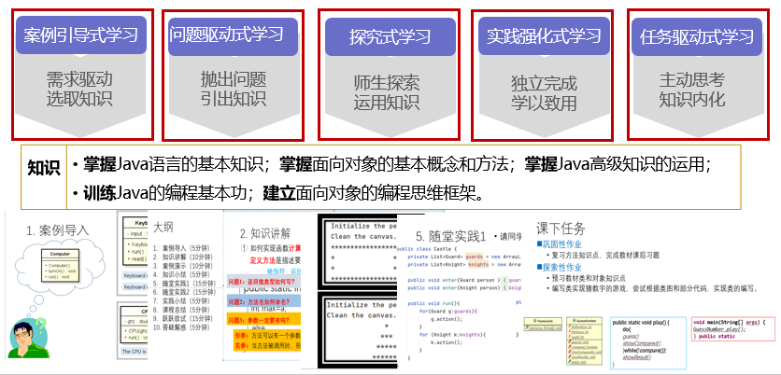Select the 任务驱动式学习 purple header
The height and width of the screenshot is (375, 781).
tap(697, 36)
